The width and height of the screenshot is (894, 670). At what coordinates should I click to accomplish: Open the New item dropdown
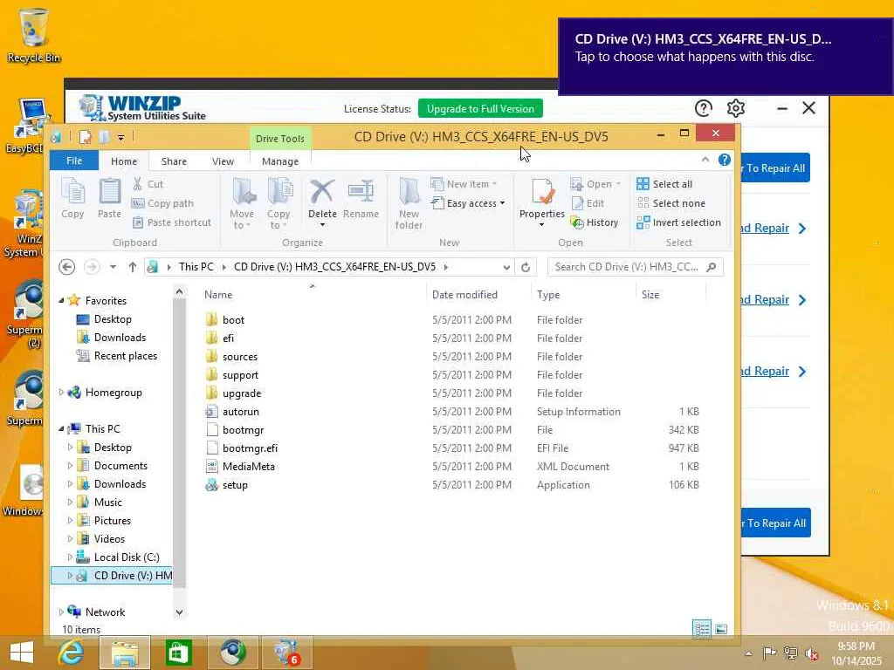(x=464, y=184)
